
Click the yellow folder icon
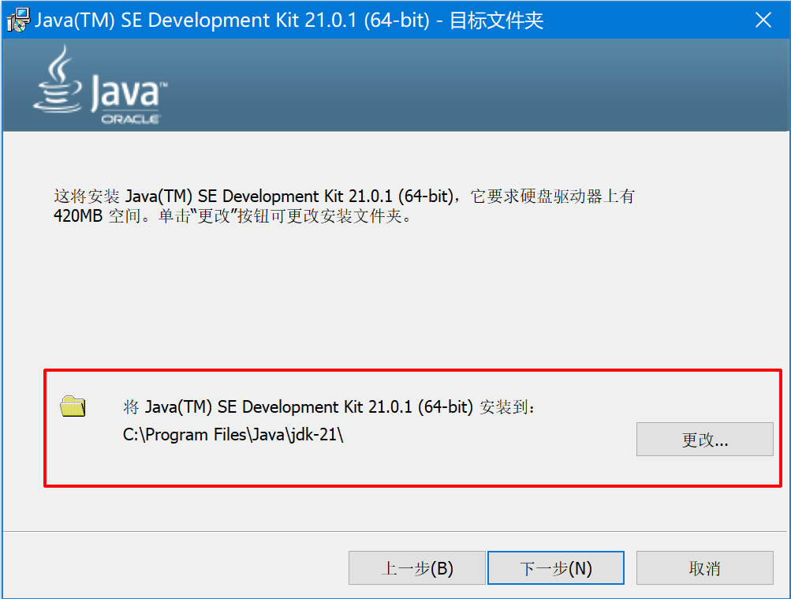pos(73,406)
